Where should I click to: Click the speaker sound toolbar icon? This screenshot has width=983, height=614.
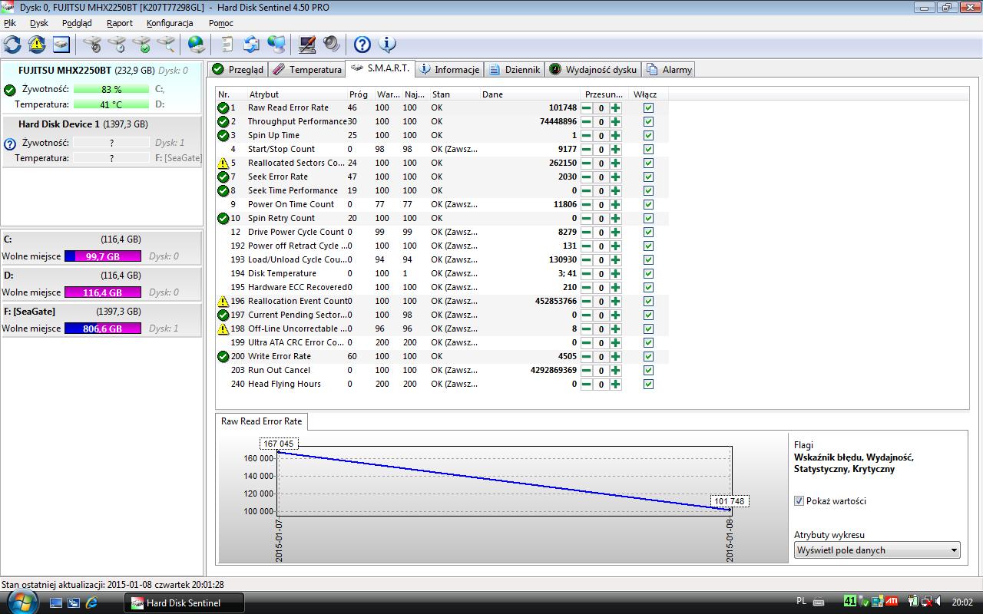click(332, 45)
